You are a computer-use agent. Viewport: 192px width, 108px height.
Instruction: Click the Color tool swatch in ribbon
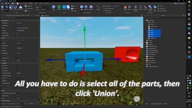coord(64,7)
